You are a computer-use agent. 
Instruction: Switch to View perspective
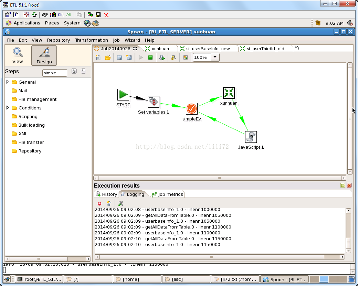[18, 55]
